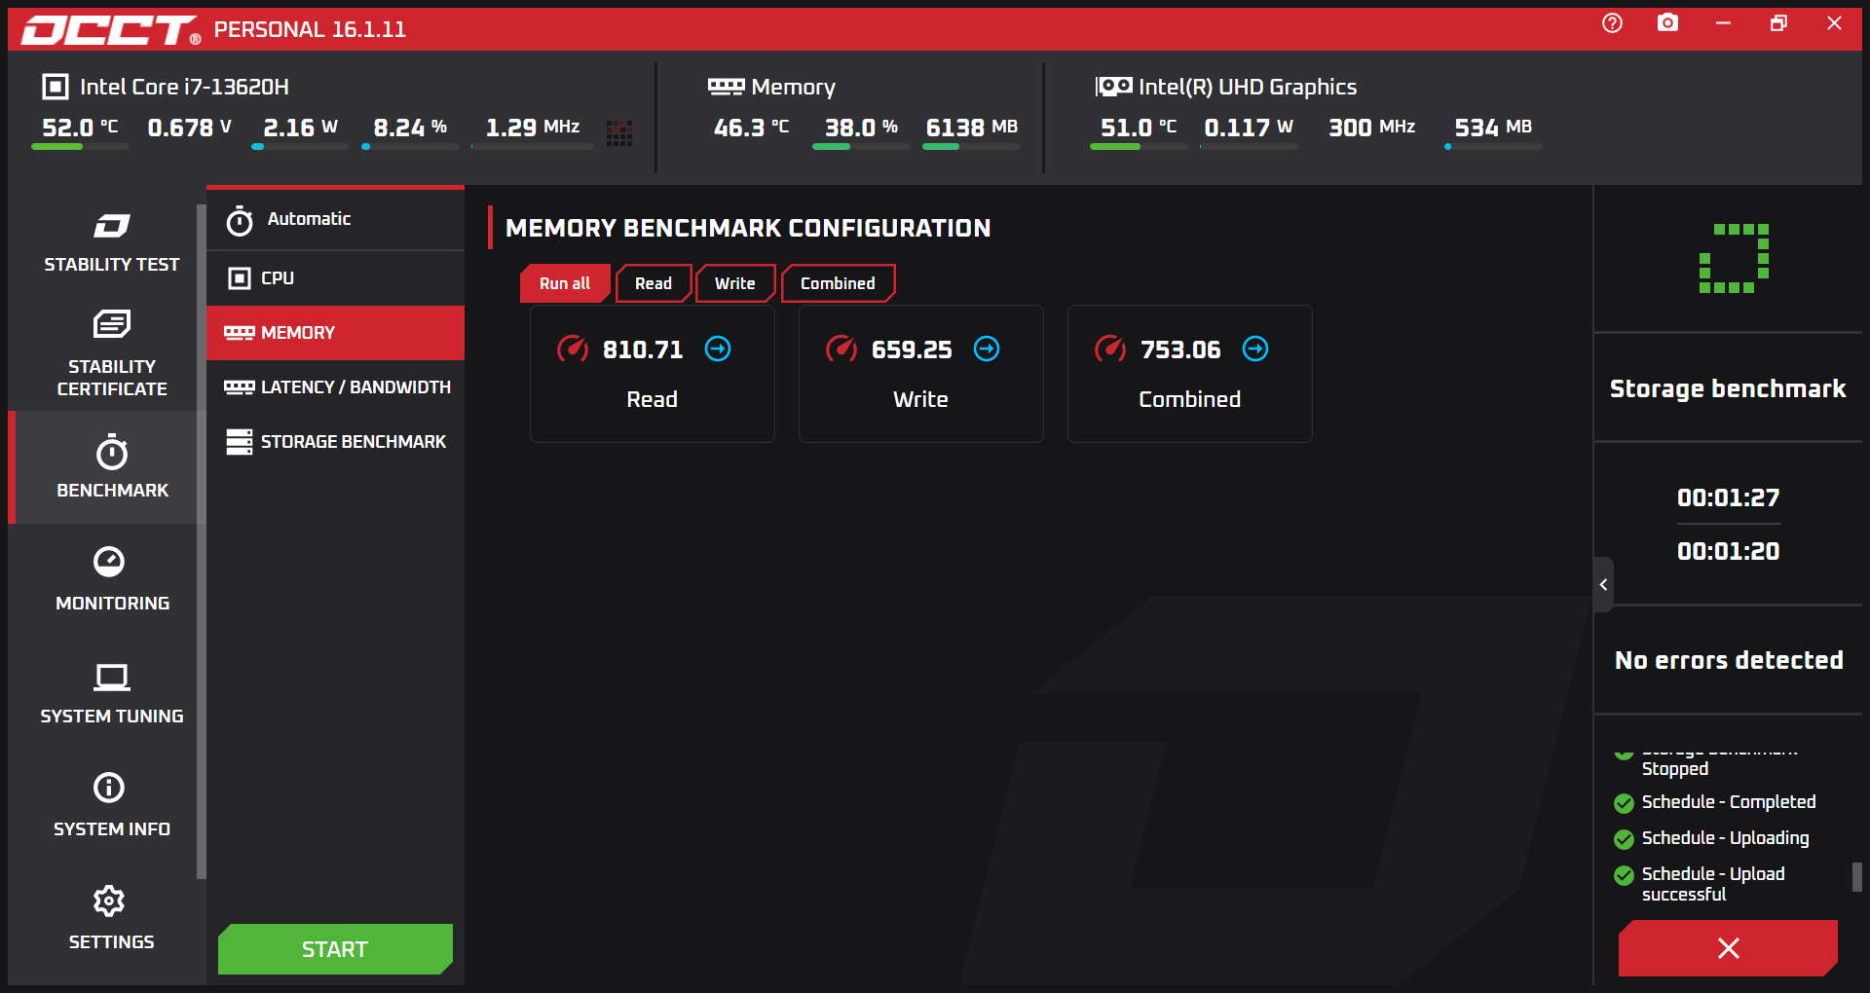1870x993 pixels.
Task: Click the Combined result card label
Action: pos(1190,399)
